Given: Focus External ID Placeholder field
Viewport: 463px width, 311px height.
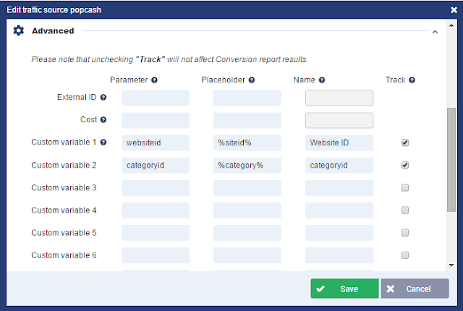Looking at the screenshot, I should pyautogui.click(x=247, y=98).
